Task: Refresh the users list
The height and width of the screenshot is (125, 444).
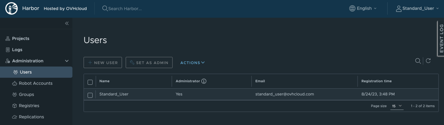Action: click(x=428, y=61)
